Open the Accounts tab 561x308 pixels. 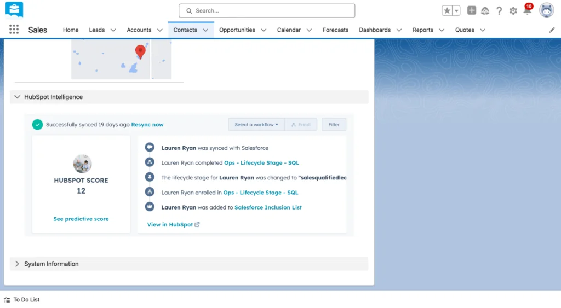click(x=139, y=30)
